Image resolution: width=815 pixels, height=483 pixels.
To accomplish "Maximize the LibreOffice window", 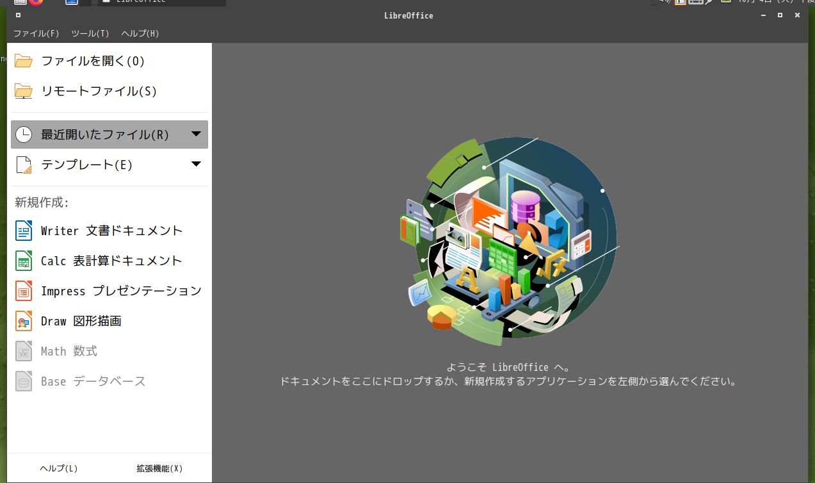I will [x=780, y=15].
